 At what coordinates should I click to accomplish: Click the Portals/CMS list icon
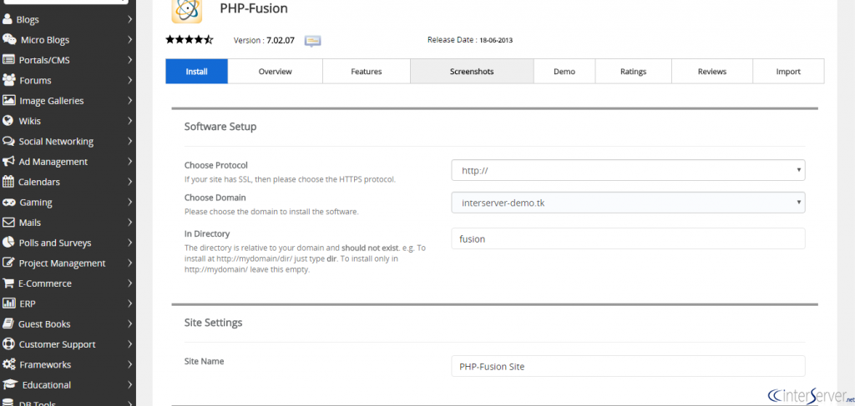coord(8,60)
